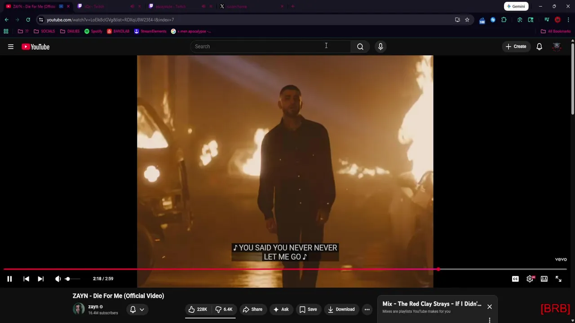
Task: Open YouTube notifications bell
Action: tap(539, 47)
